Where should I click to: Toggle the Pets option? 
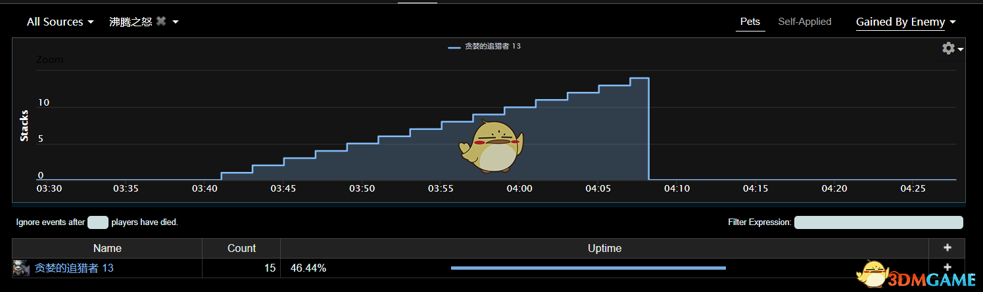pos(750,22)
